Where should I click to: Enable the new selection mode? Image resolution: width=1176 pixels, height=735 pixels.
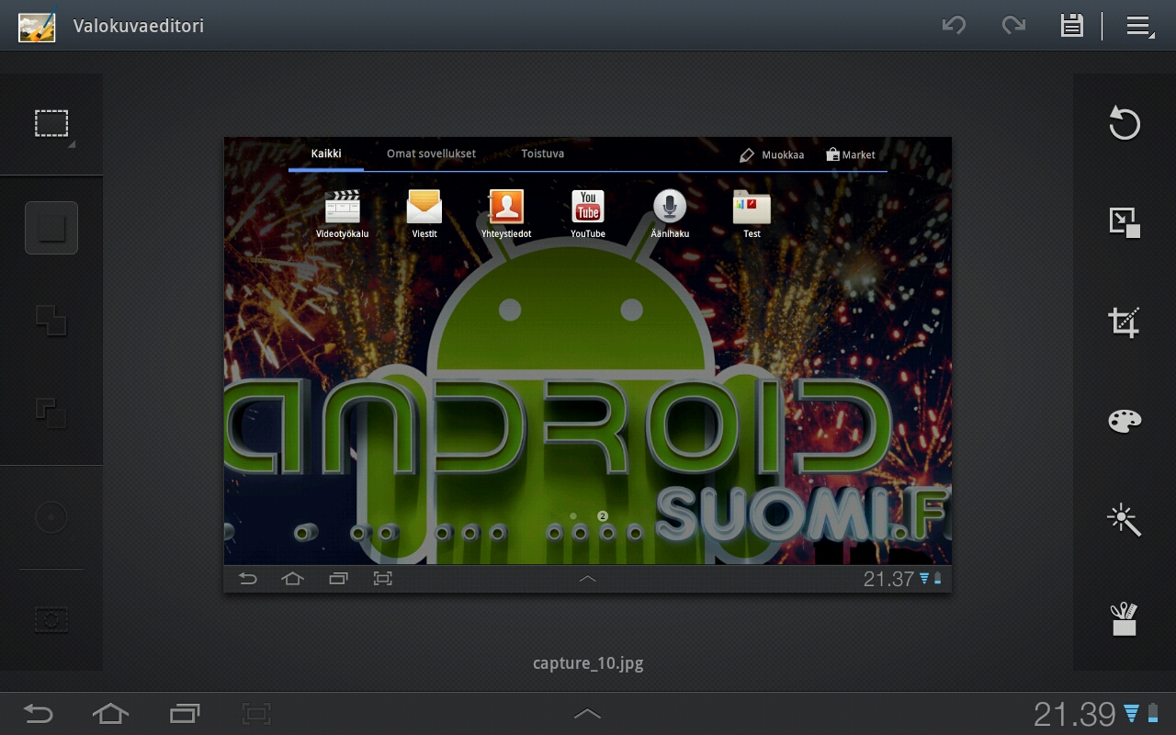[51, 228]
